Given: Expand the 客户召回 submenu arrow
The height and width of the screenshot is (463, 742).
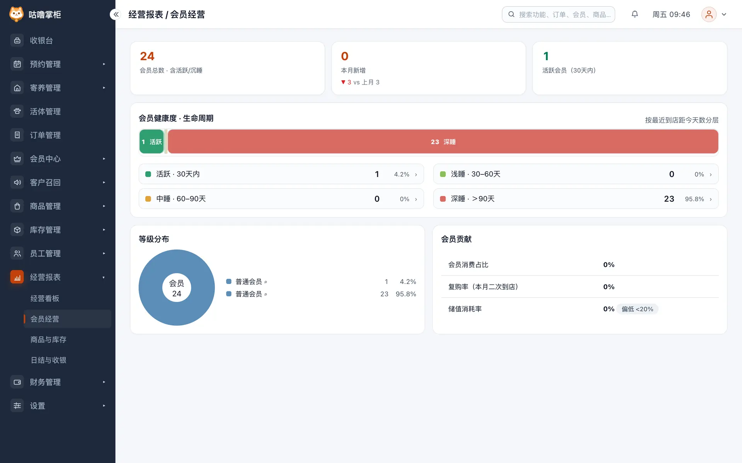Looking at the screenshot, I should click(x=104, y=182).
